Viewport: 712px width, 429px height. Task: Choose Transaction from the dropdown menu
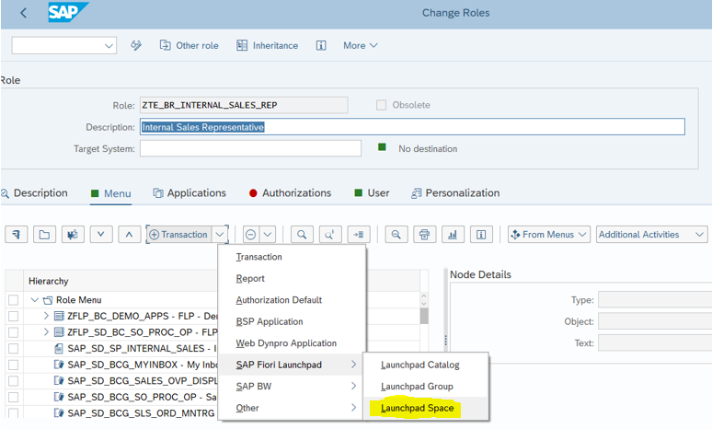(258, 257)
